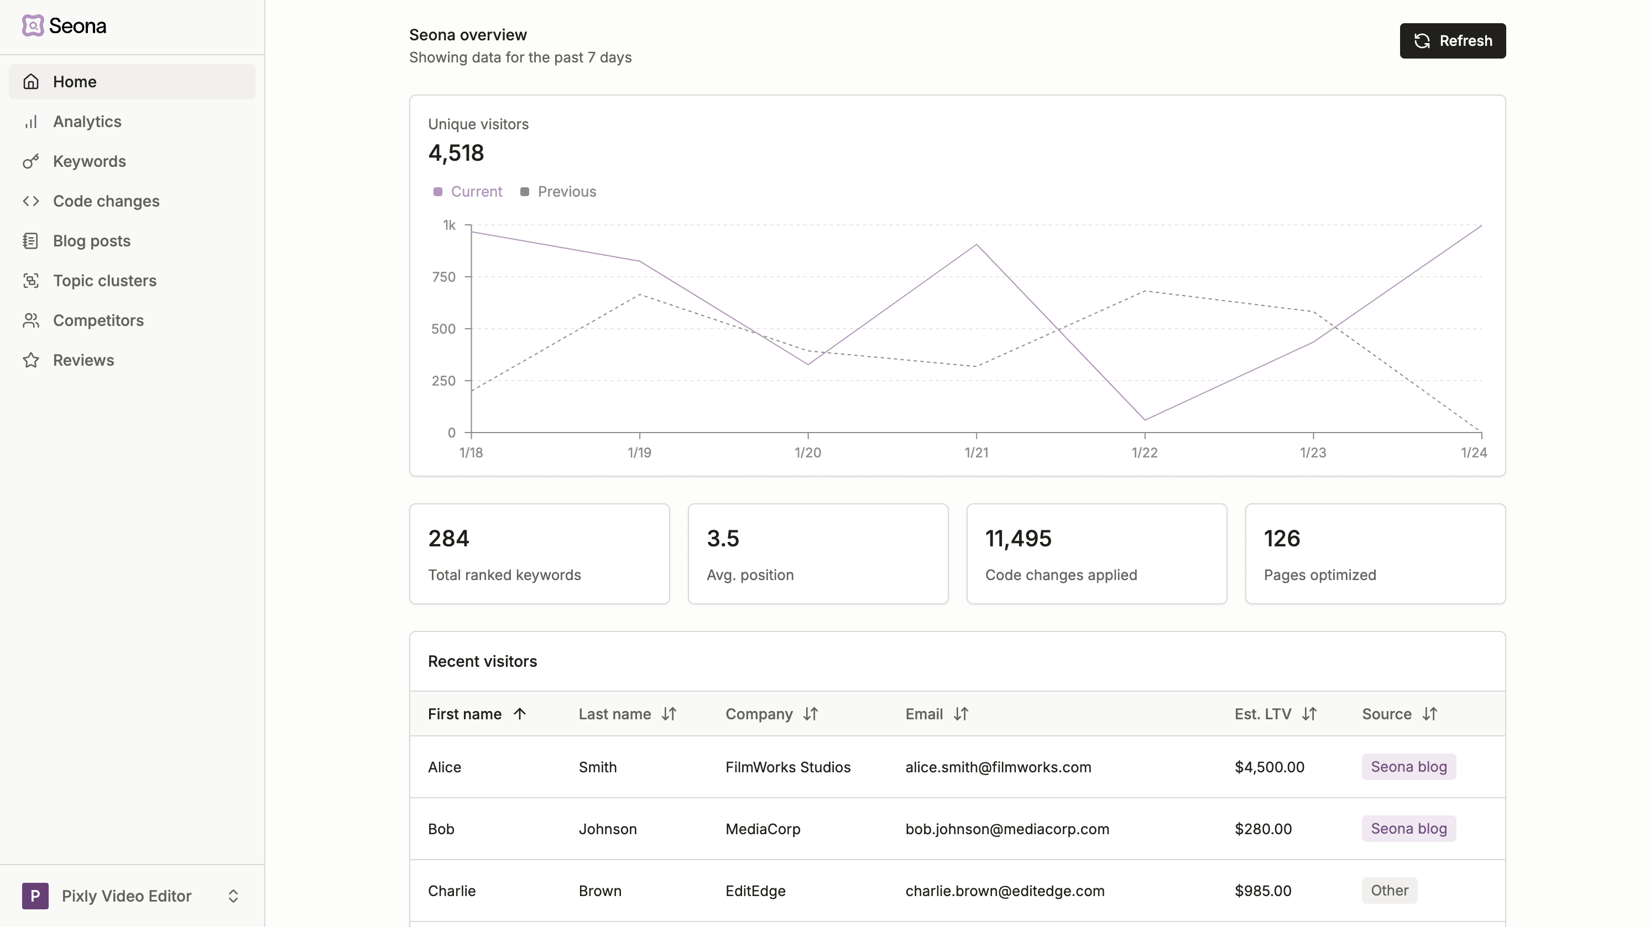The height and width of the screenshot is (927, 1650).
Task: Click the Seona logo icon
Action: (33, 25)
